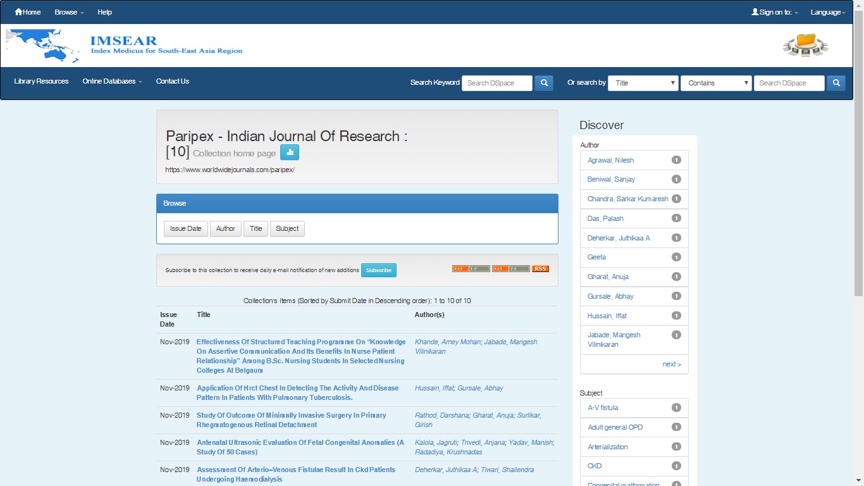Expand the Browse dropdown menu
864x486 pixels.
(69, 12)
